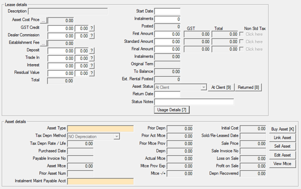Click the To Balance value field
This screenshot has height=189, width=301.
point(167,72)
